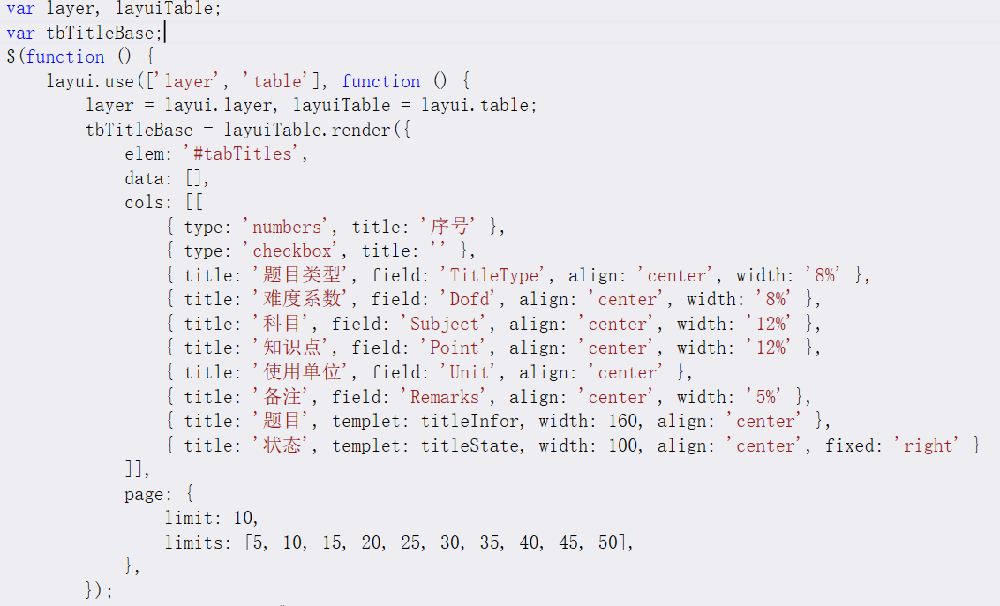Screen dimensions: 1000x606
Task: Click the 'cols: [[' line
Action: tap(163, 203)
